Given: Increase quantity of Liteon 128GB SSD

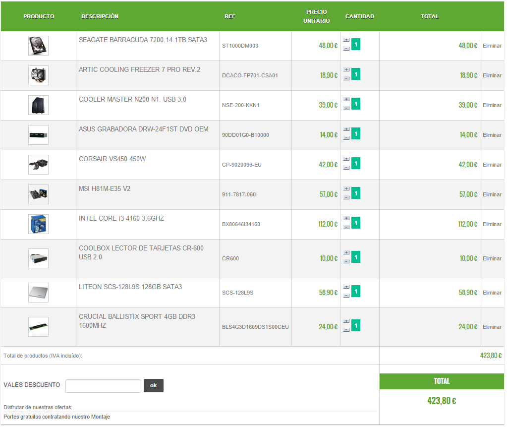Looking at the screenshot, I should pos(346,287).
